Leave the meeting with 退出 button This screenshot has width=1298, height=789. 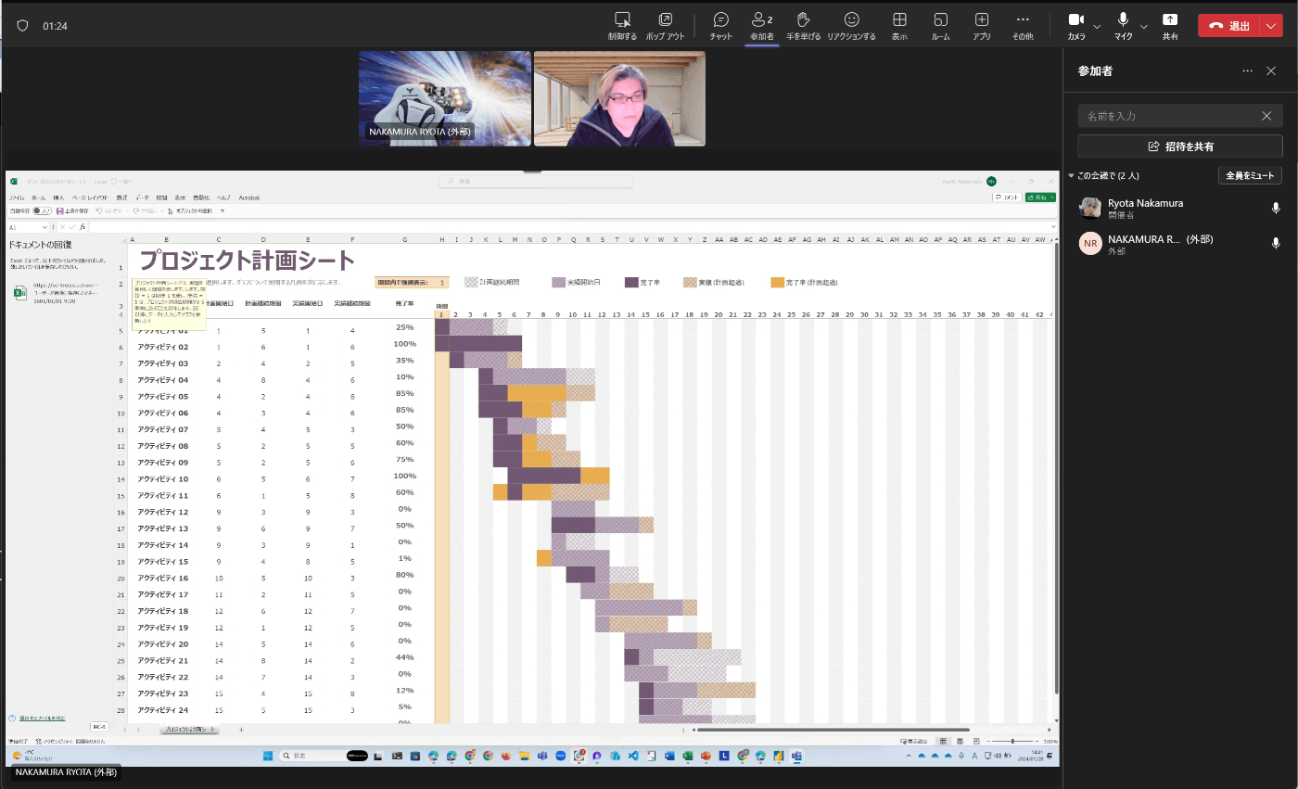(1228, 26)
